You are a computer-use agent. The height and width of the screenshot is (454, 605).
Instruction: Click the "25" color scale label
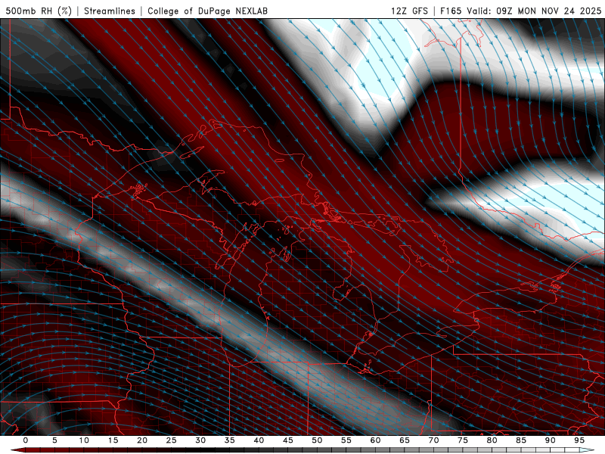(x=171, y=440)
